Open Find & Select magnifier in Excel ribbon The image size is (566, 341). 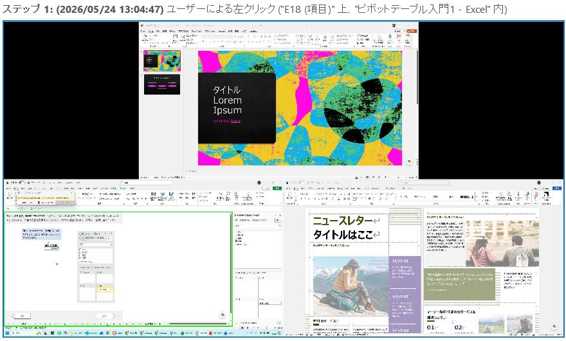[x=228, y=196]
